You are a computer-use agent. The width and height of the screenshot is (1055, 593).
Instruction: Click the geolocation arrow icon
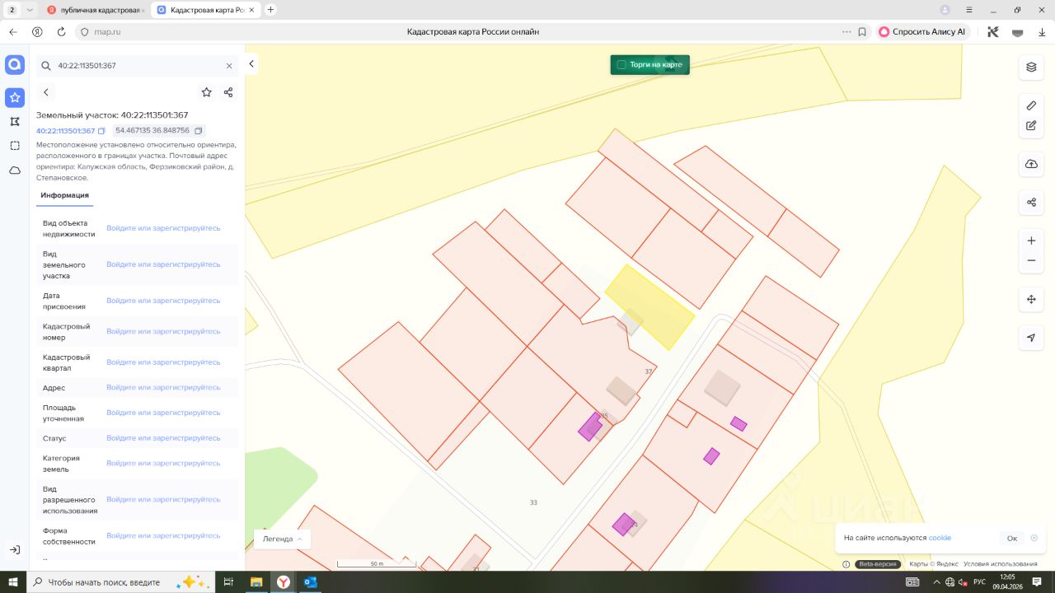coord(1031,338)
